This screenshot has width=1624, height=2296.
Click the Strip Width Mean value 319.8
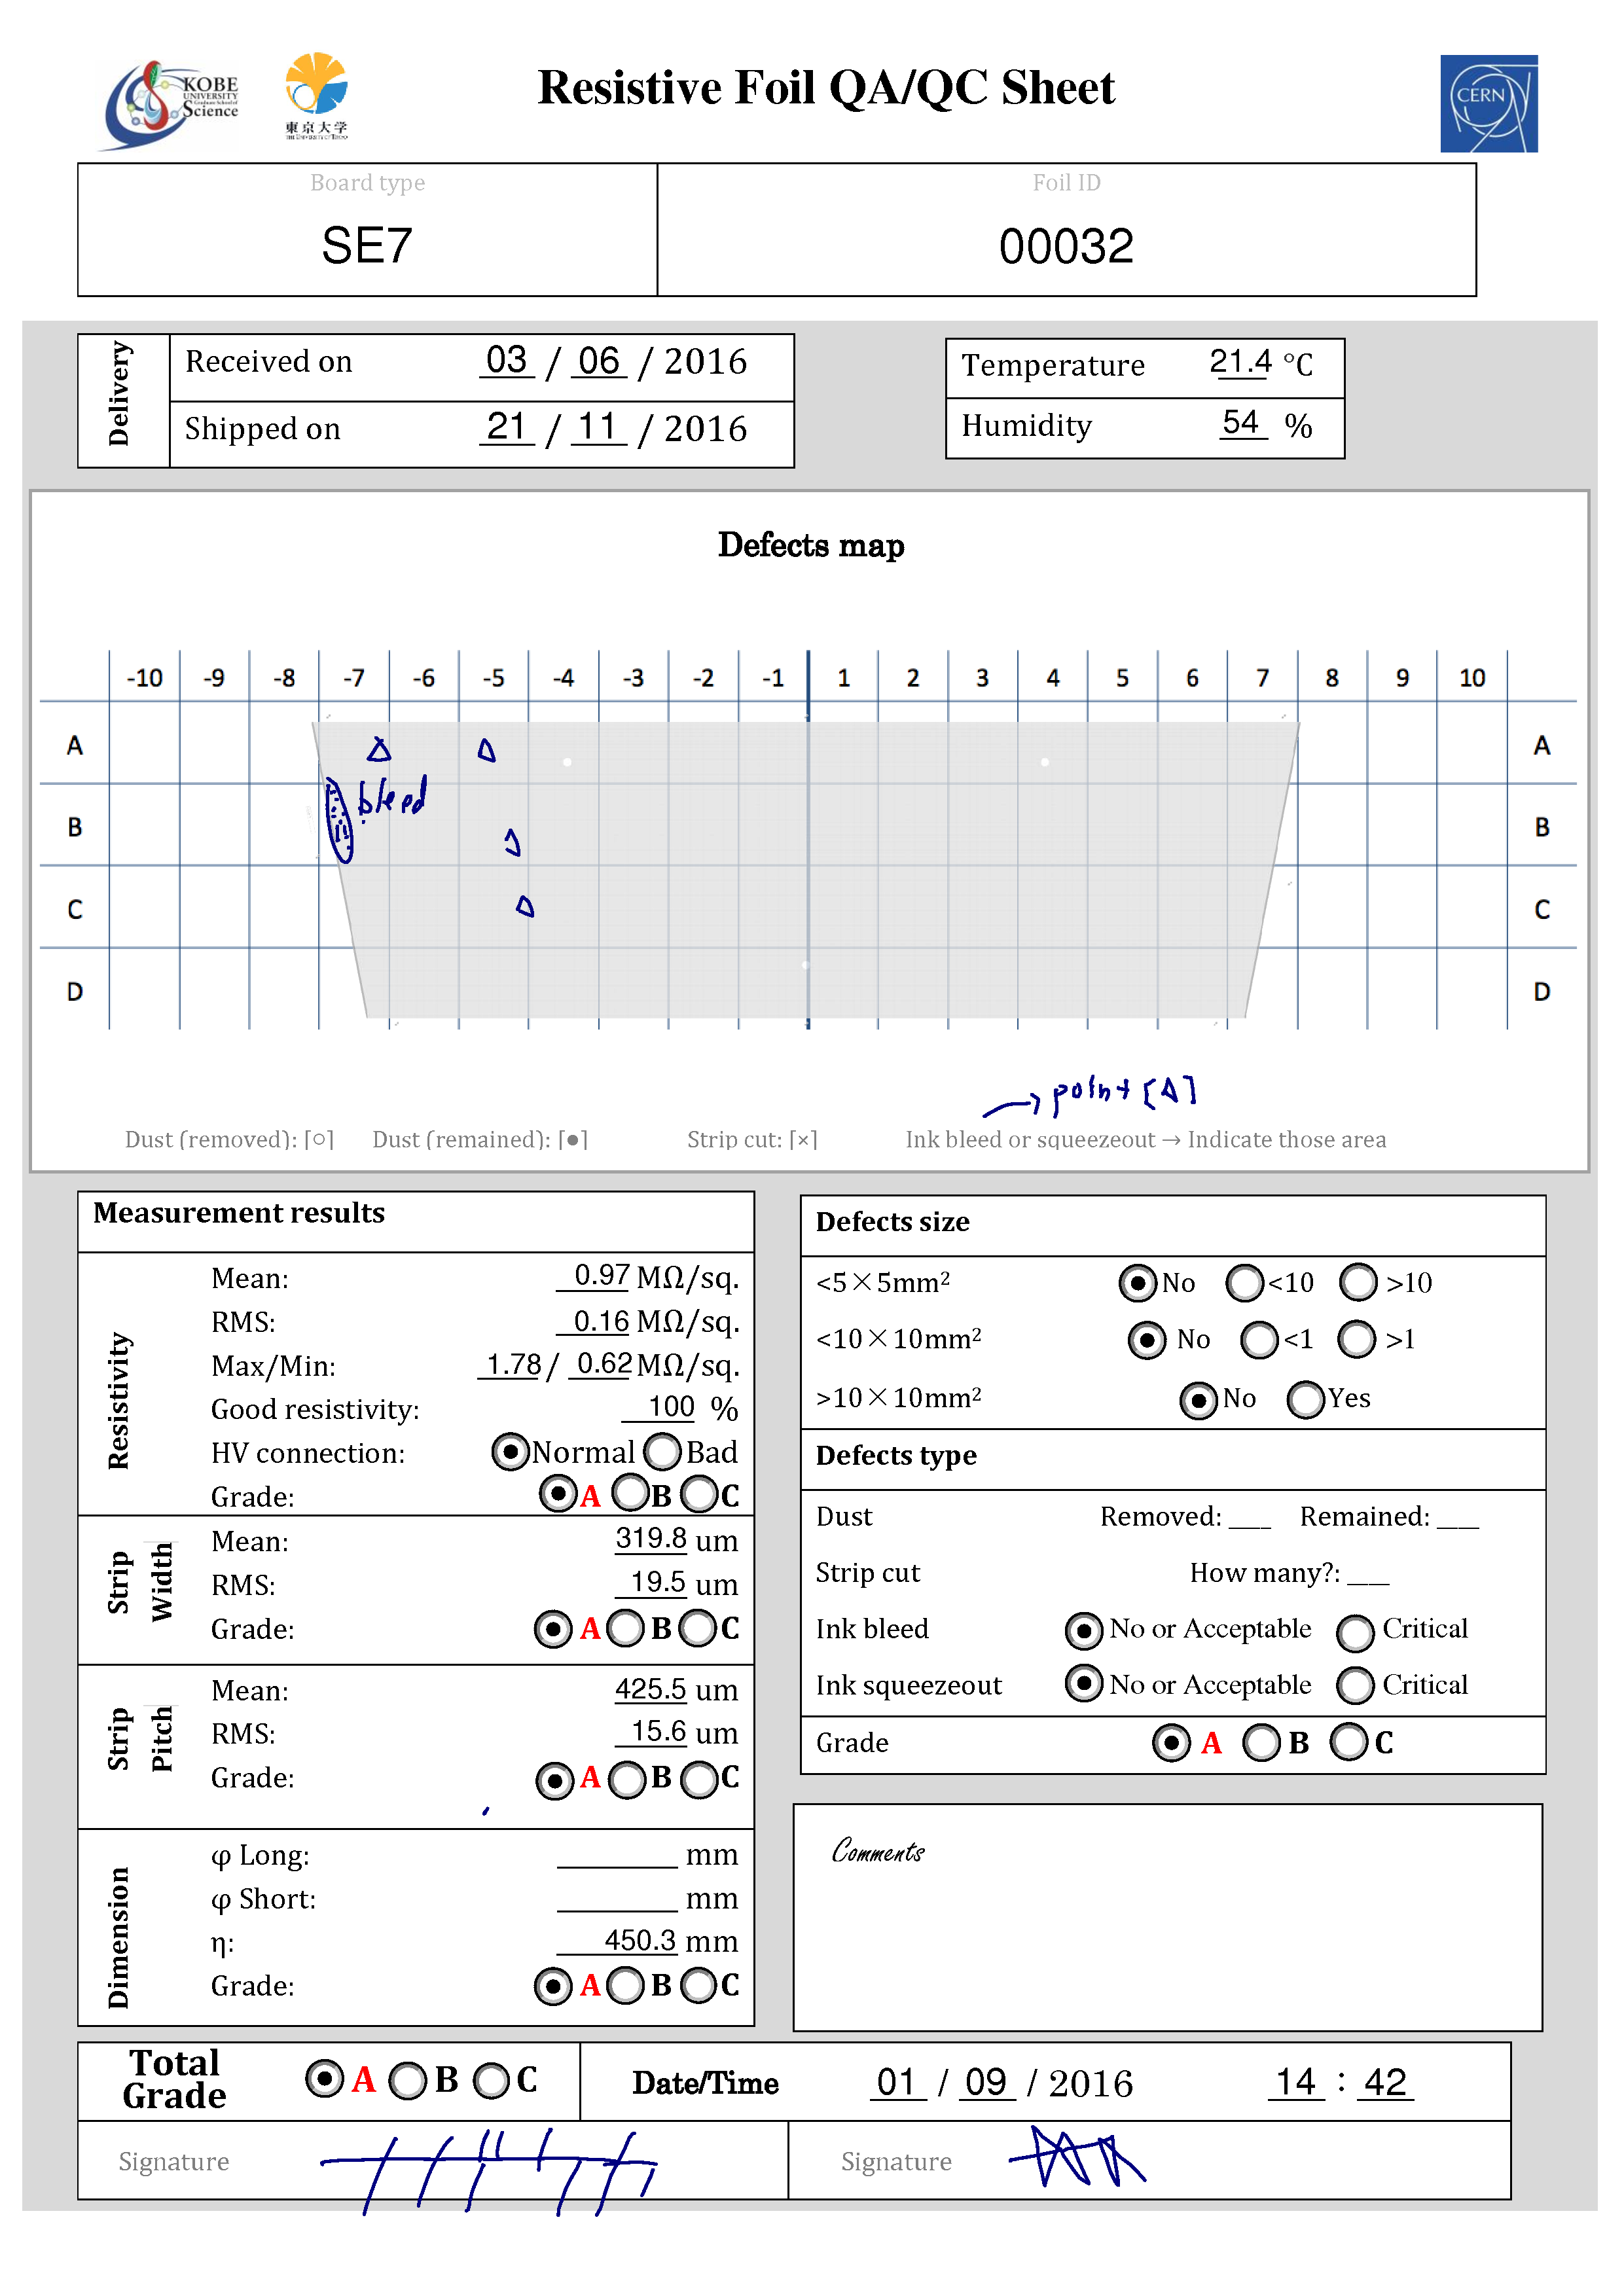[x=651, y=1538]
